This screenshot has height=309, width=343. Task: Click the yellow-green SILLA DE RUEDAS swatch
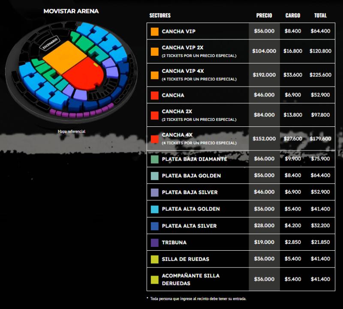[154, 259]
